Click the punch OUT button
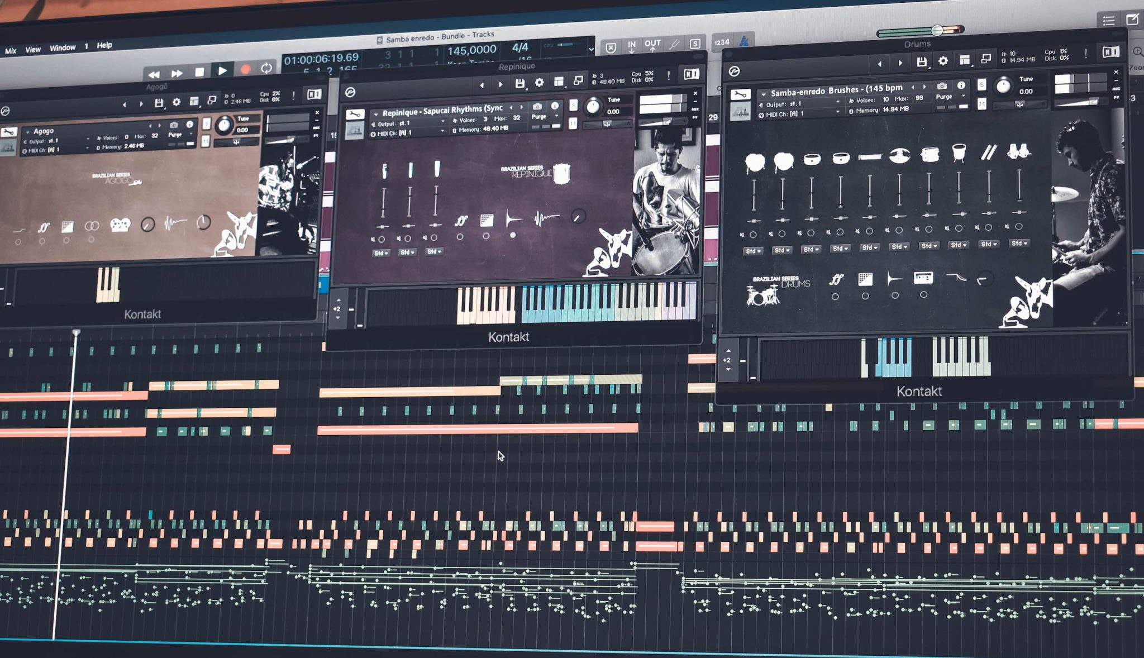Image resolution: width=1144 pixels, height=658 pixels. pos(652,45)
